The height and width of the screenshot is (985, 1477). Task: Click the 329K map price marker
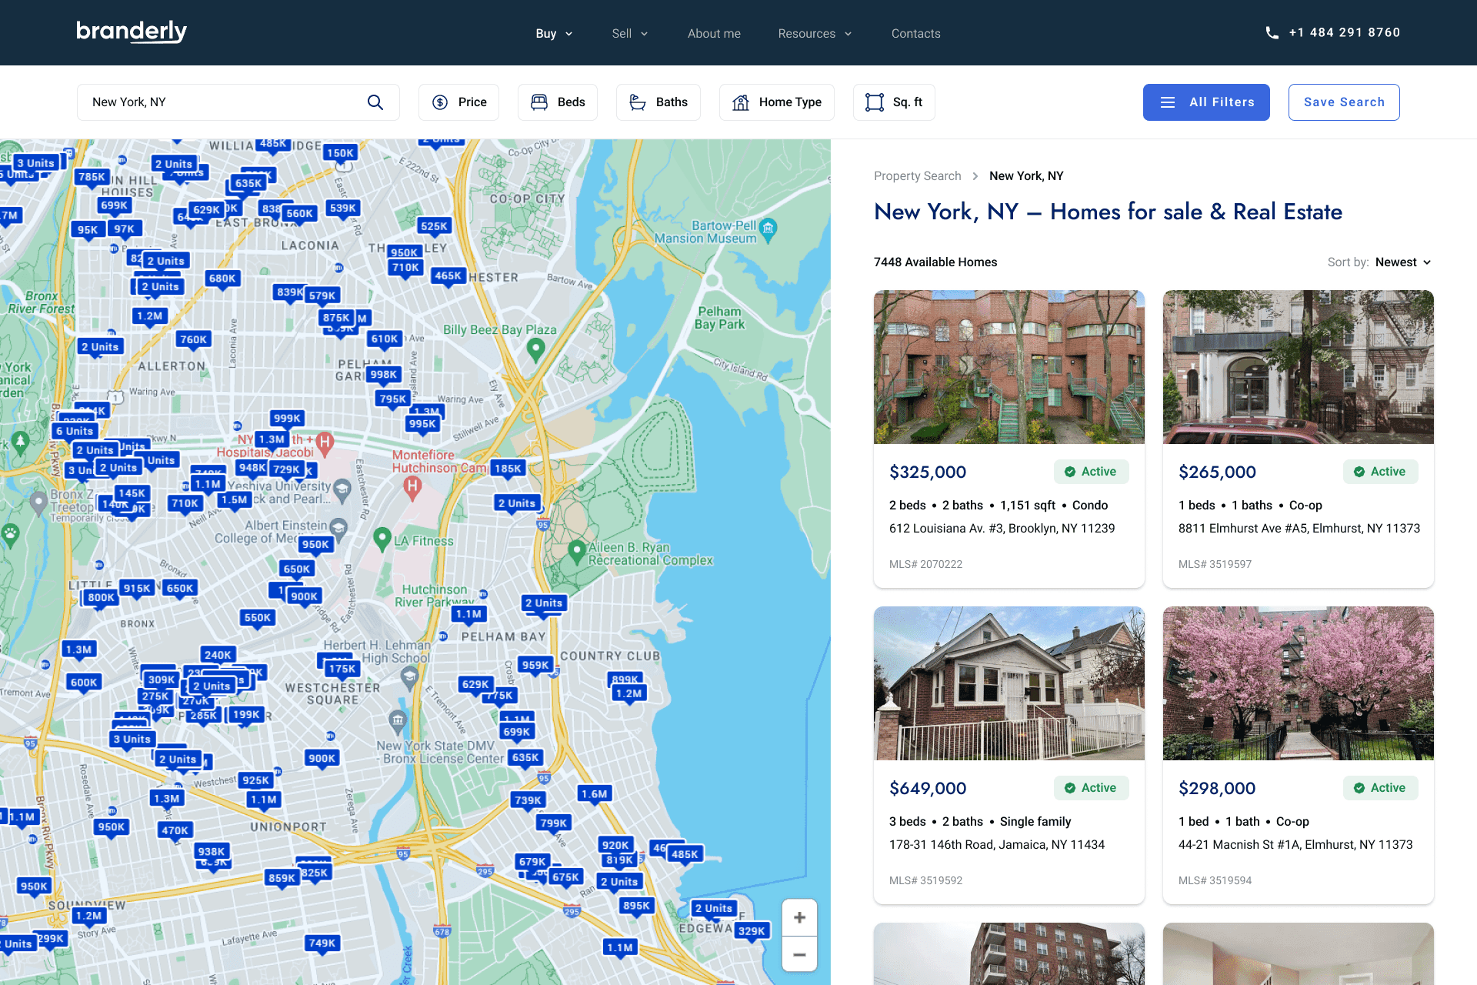point(752,930)
